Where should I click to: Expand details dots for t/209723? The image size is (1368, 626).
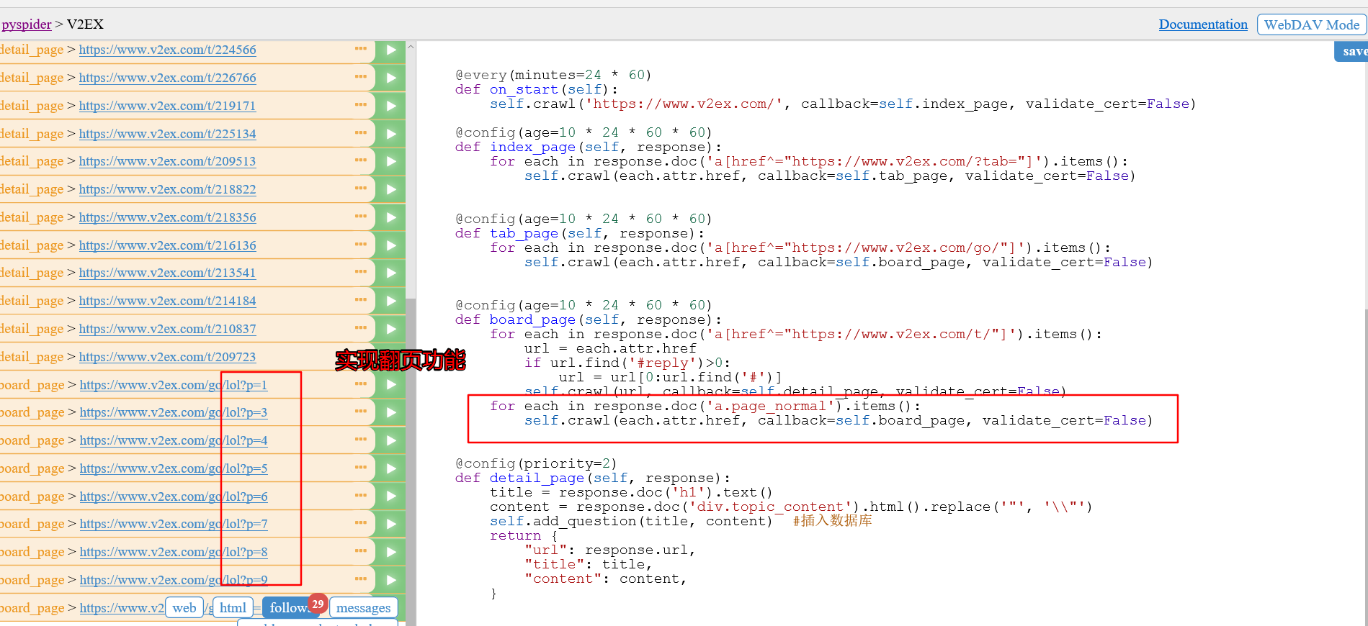[361, 355]
